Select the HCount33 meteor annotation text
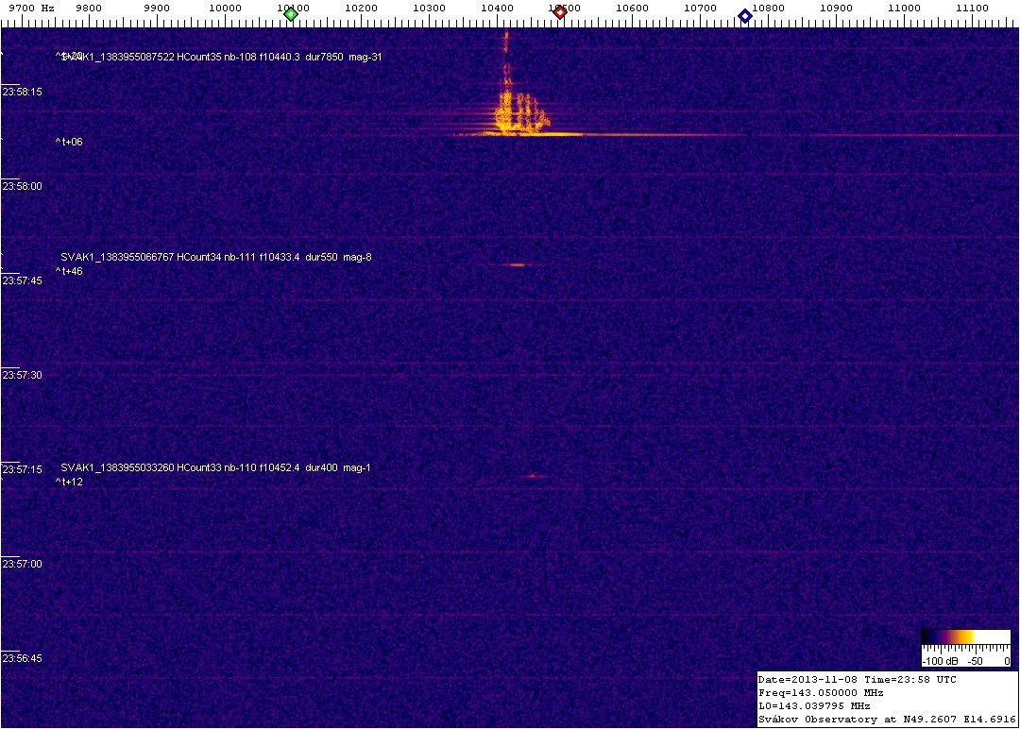This screenshot has width=1020, height=729. pos(215,466)
